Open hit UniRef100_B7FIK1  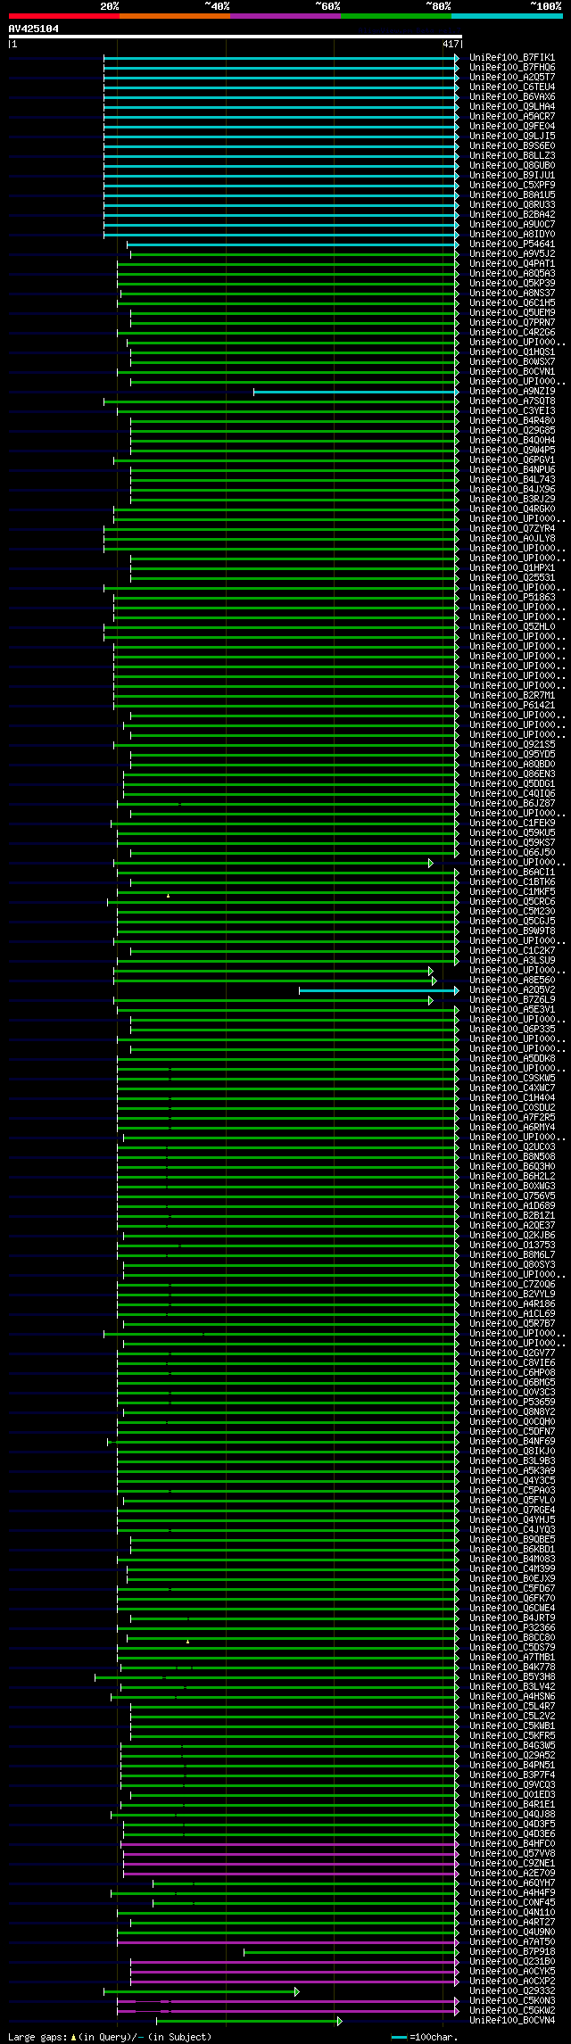[x=512, y=58]
